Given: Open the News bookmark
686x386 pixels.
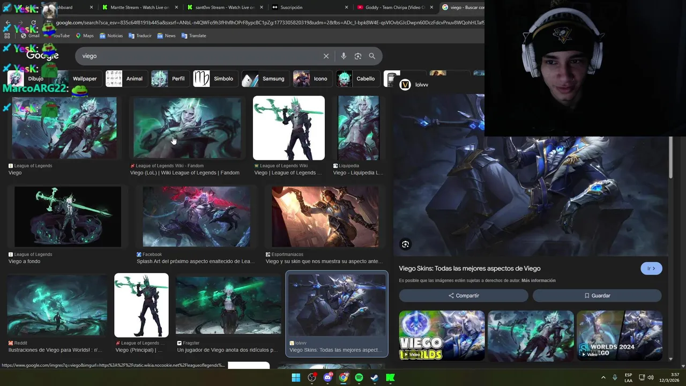Looking at the screenshot, I should 166,35.
